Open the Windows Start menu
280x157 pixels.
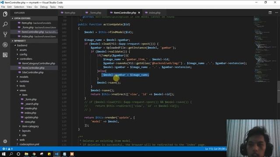click(3, 154)
